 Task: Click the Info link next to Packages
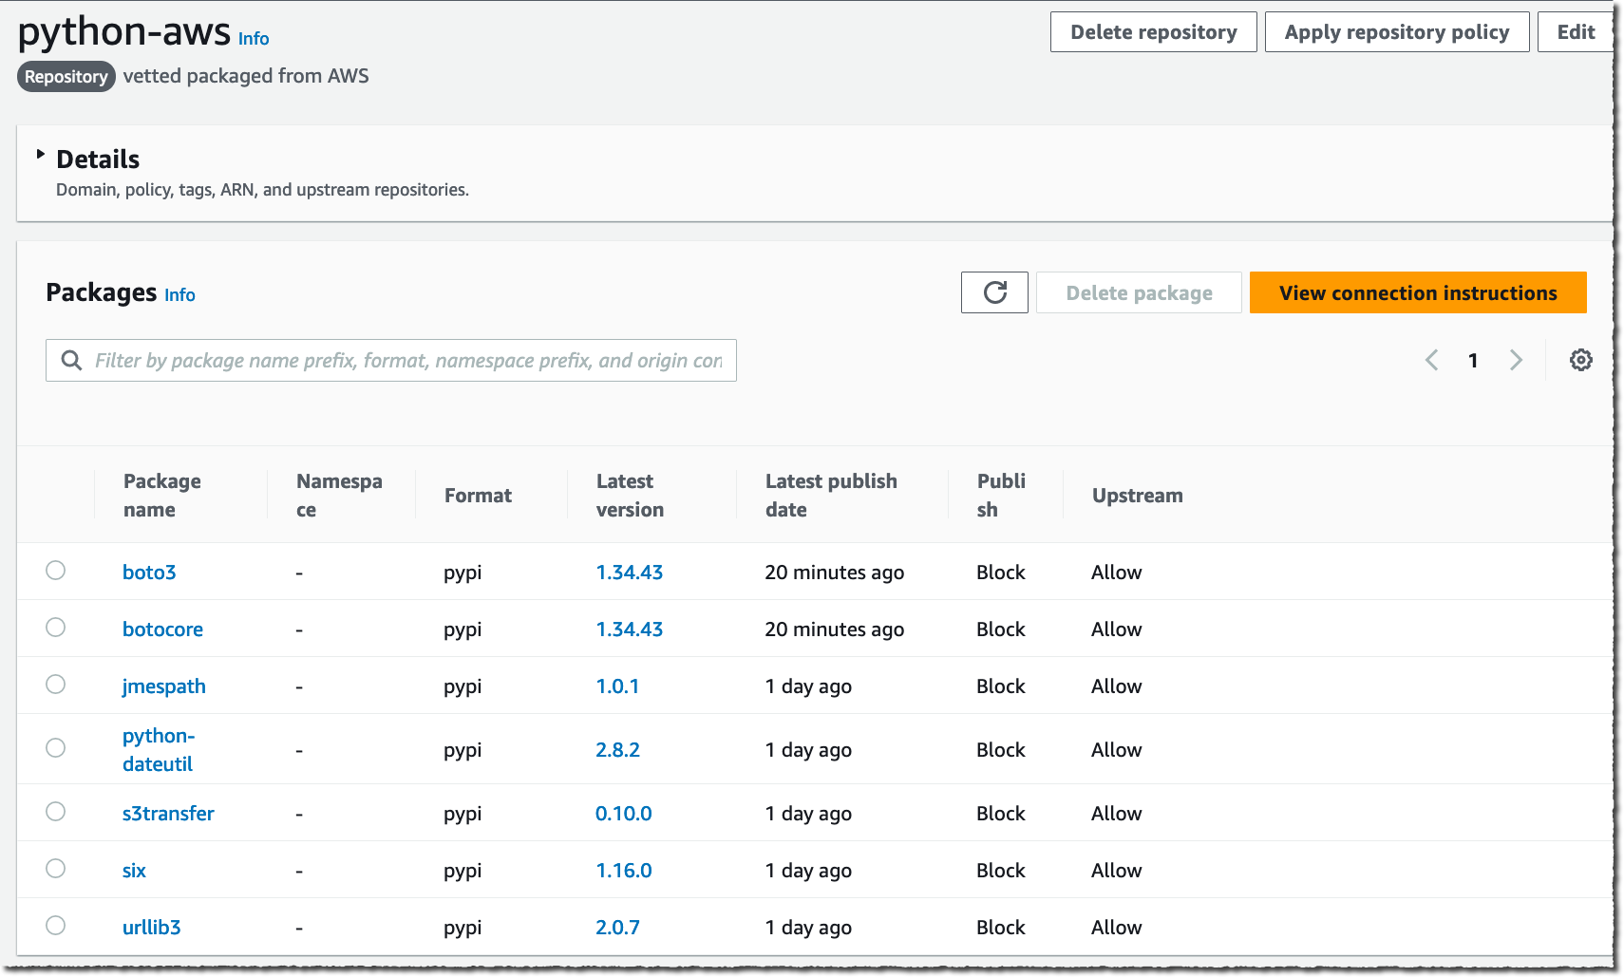[179, 294]
